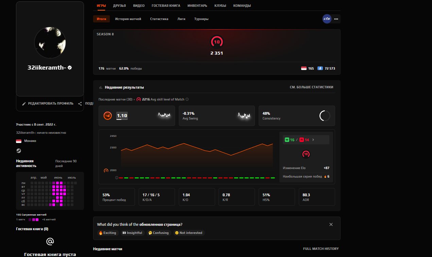The height and width of the screenshot is (257, 432).
Task: Click the profile avatar picture
Action: (x=50, y=43)
